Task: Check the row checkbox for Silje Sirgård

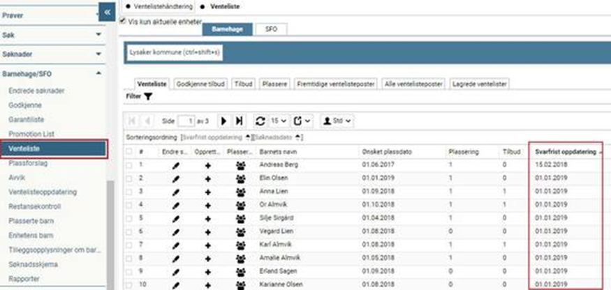Action: click(x=128, y=216)
